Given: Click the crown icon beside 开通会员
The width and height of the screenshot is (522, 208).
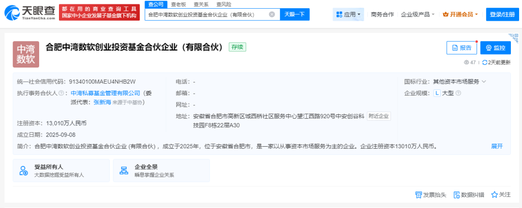Looking at the screenshot, I should tap(445, 14).
